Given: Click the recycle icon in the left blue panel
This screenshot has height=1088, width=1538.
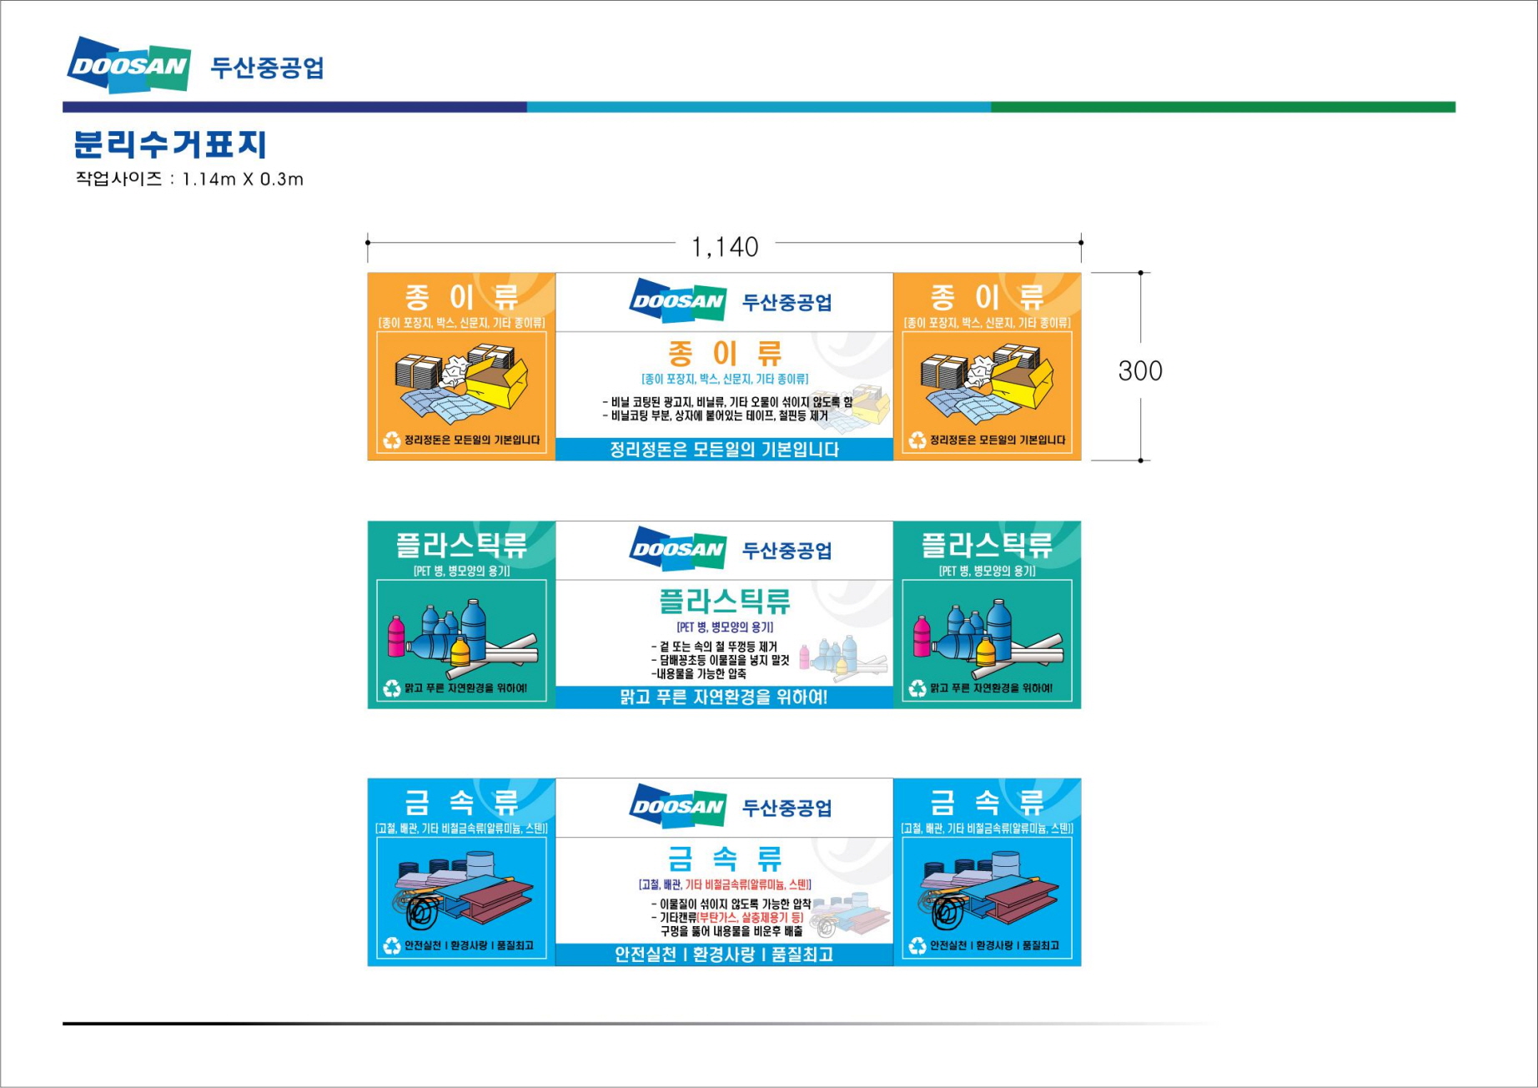Looking at the screenshot, I should tap(392, 945).
